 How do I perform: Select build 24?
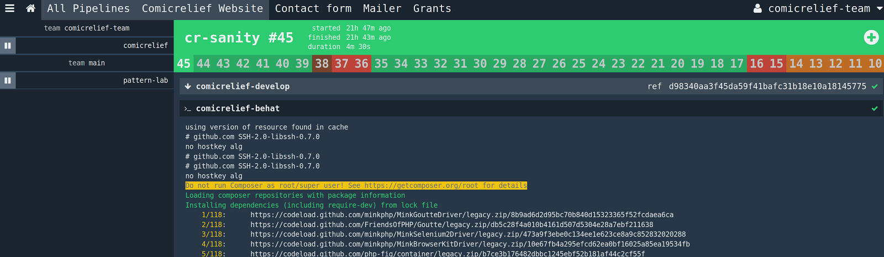click(x=599, y=64)
